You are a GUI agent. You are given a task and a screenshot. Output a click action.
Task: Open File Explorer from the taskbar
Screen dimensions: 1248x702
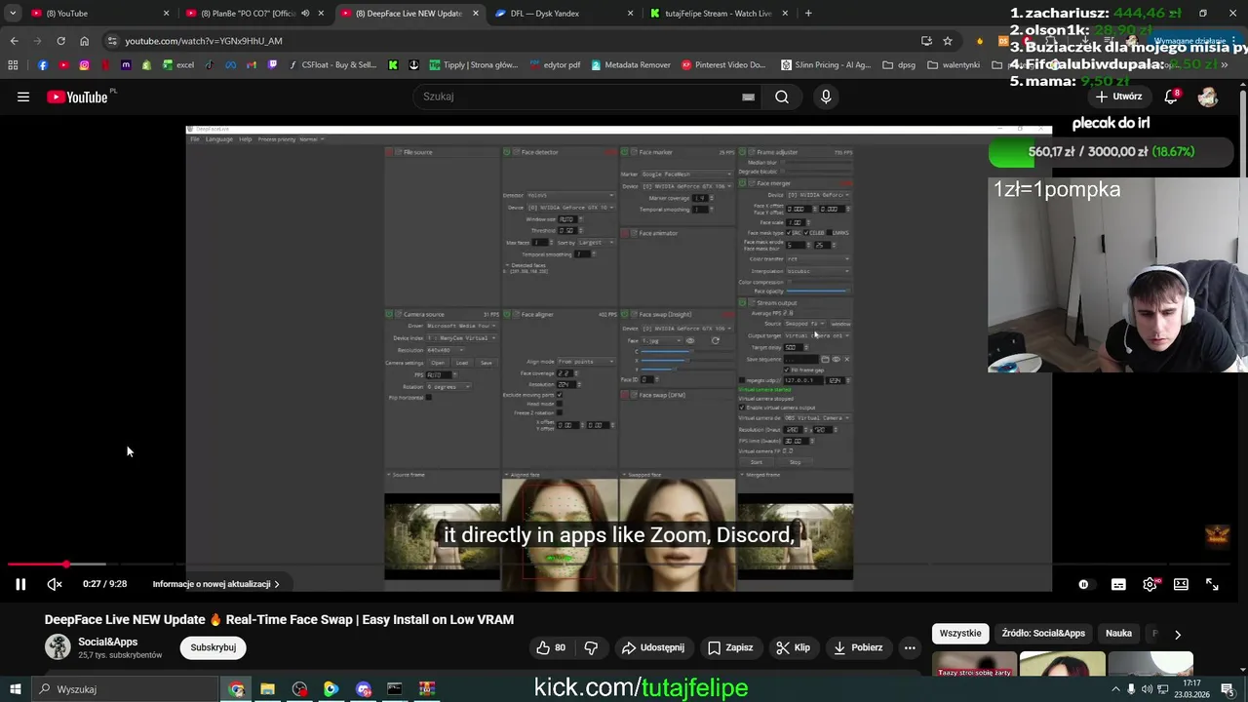[x=267, y=689]
